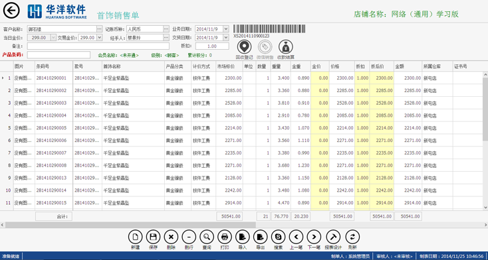
Task: Open customer name lookup ellipsis button
Action: [99, 29]
